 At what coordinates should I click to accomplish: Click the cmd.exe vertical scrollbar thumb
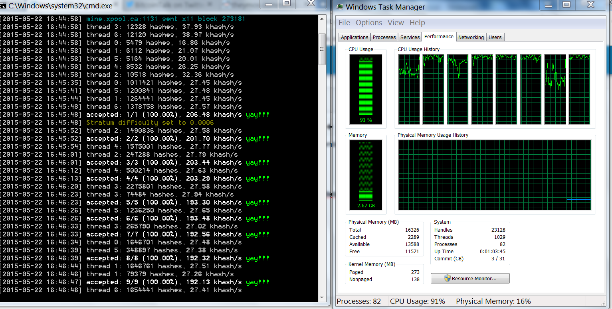(x=322, y=49)
